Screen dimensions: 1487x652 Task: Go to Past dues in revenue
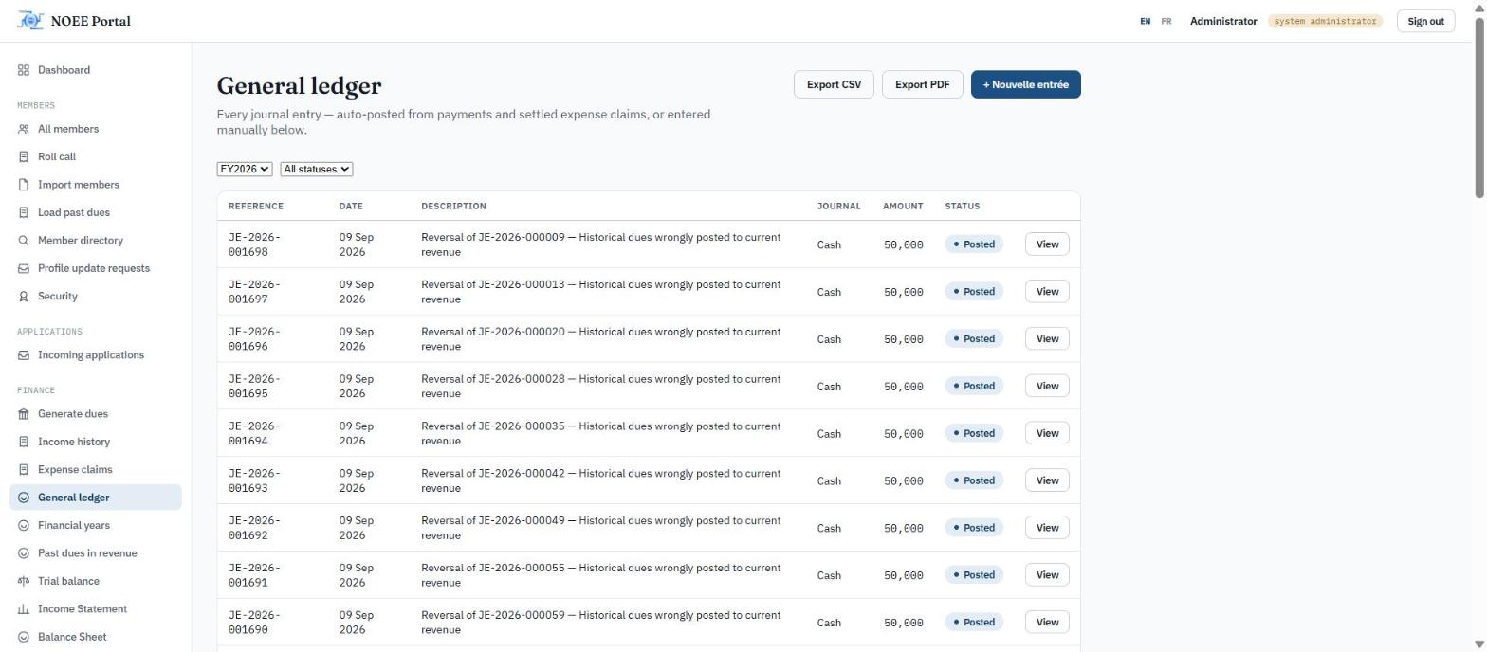coord(87,553)
